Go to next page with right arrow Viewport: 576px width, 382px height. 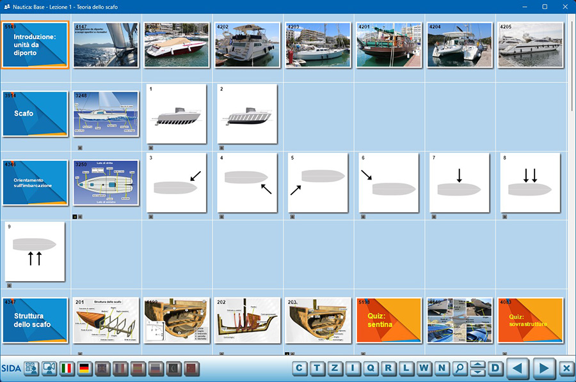point(543,368)
